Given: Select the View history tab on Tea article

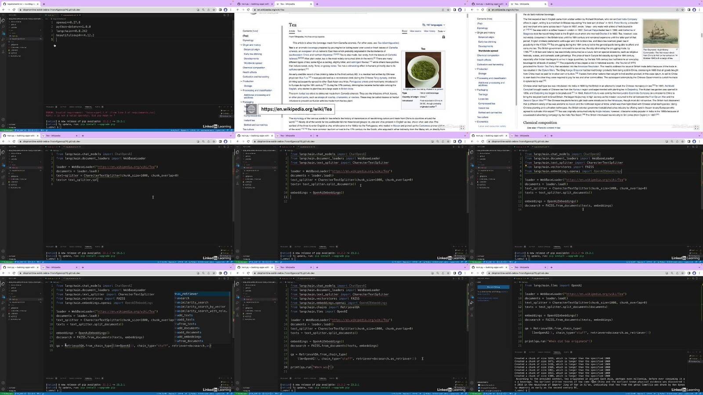Looking at the screenshot, I should 429,31.
